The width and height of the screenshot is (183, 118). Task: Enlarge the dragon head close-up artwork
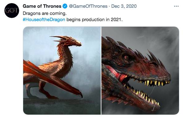click(x=140, y=70)
